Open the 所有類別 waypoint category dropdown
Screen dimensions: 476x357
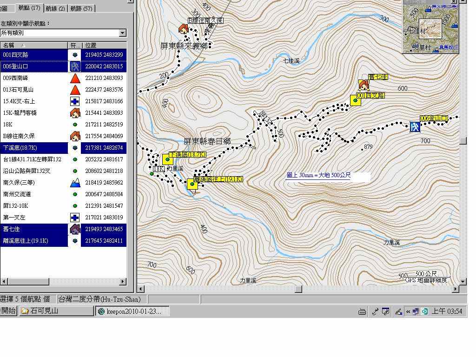(122, 33)
